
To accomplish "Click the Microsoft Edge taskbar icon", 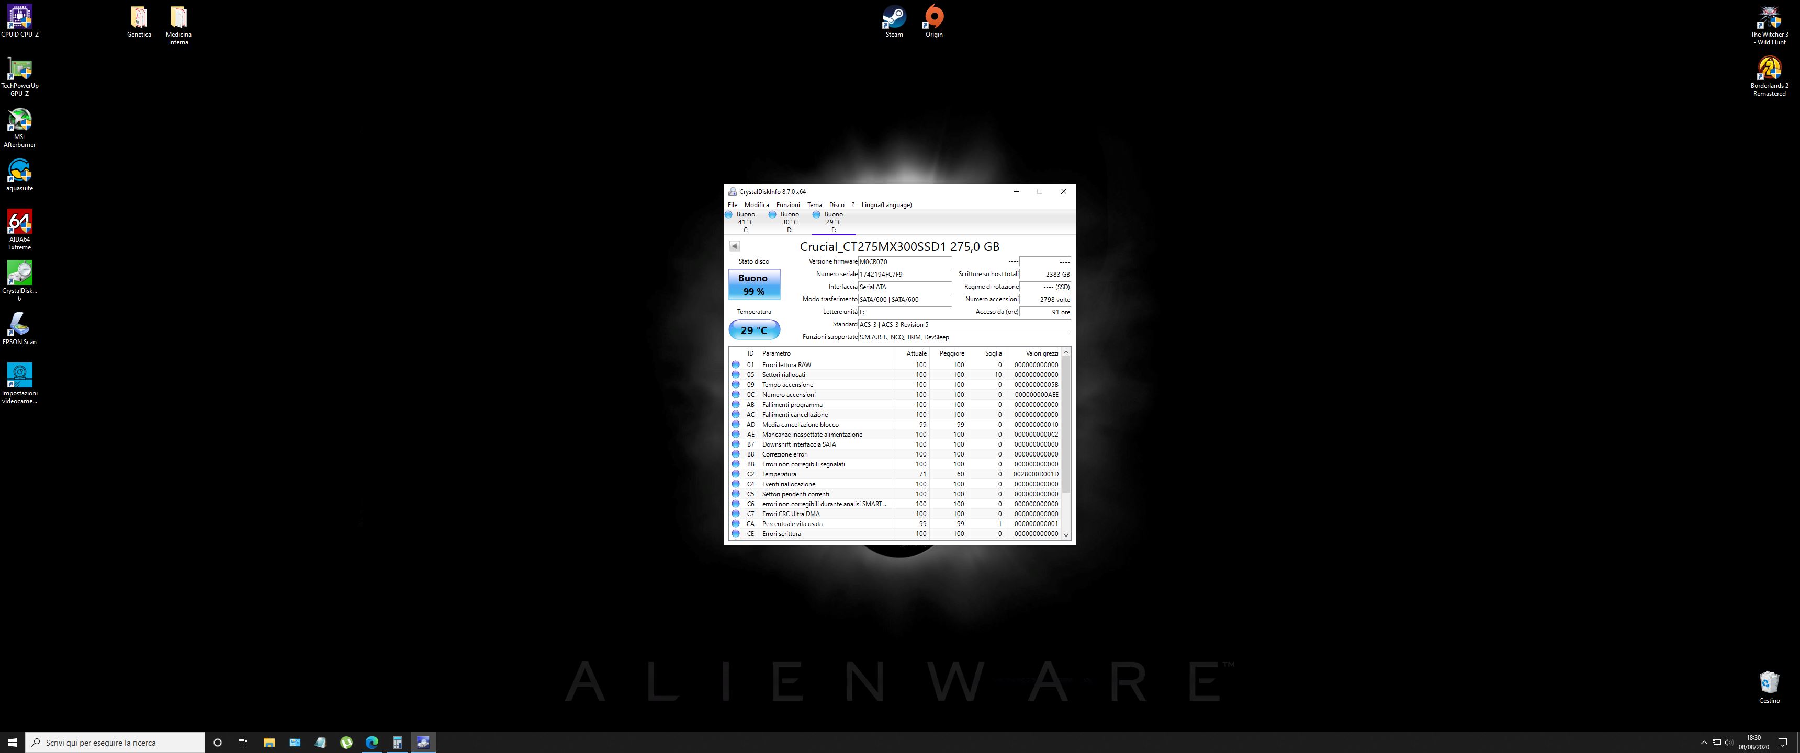I will [x=372, y=743].
